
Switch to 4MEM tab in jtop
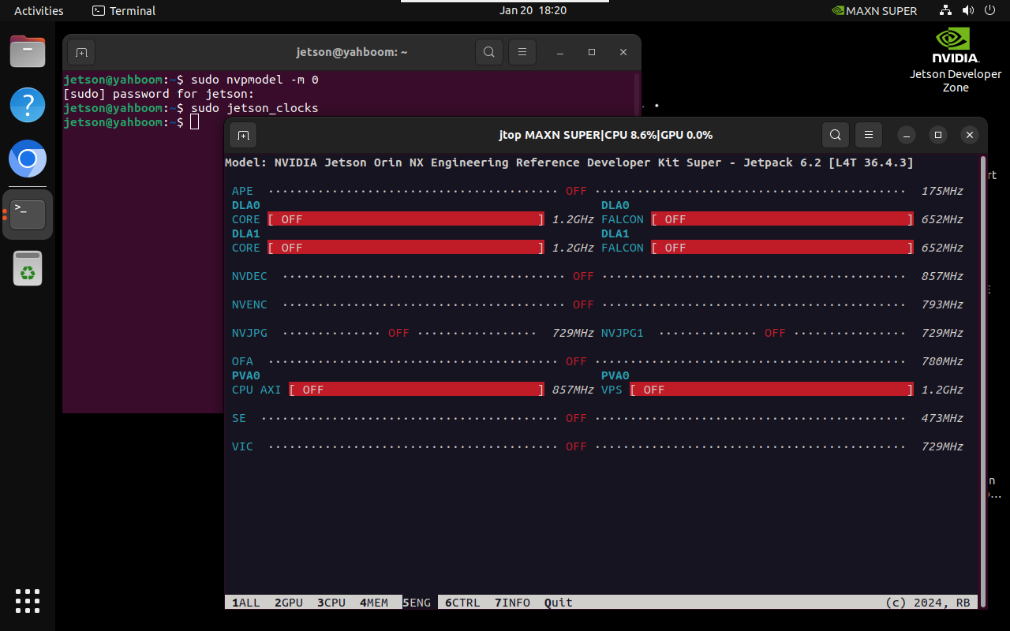tap(373, 603)
